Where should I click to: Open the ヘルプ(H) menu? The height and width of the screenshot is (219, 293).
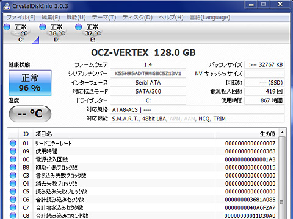(x=171, y=18)
